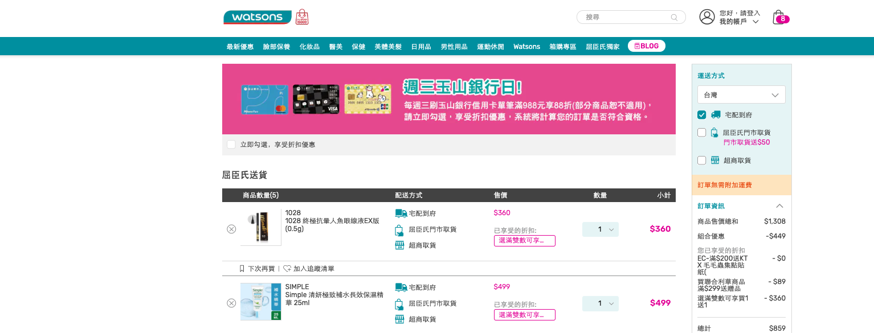Expand the 我的帳戶 account menu
The width and height of the screenshot is (874, 333).
coord(739,22)
